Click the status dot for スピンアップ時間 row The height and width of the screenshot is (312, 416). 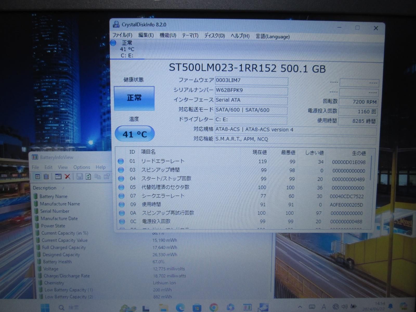[x=121, y=170]
